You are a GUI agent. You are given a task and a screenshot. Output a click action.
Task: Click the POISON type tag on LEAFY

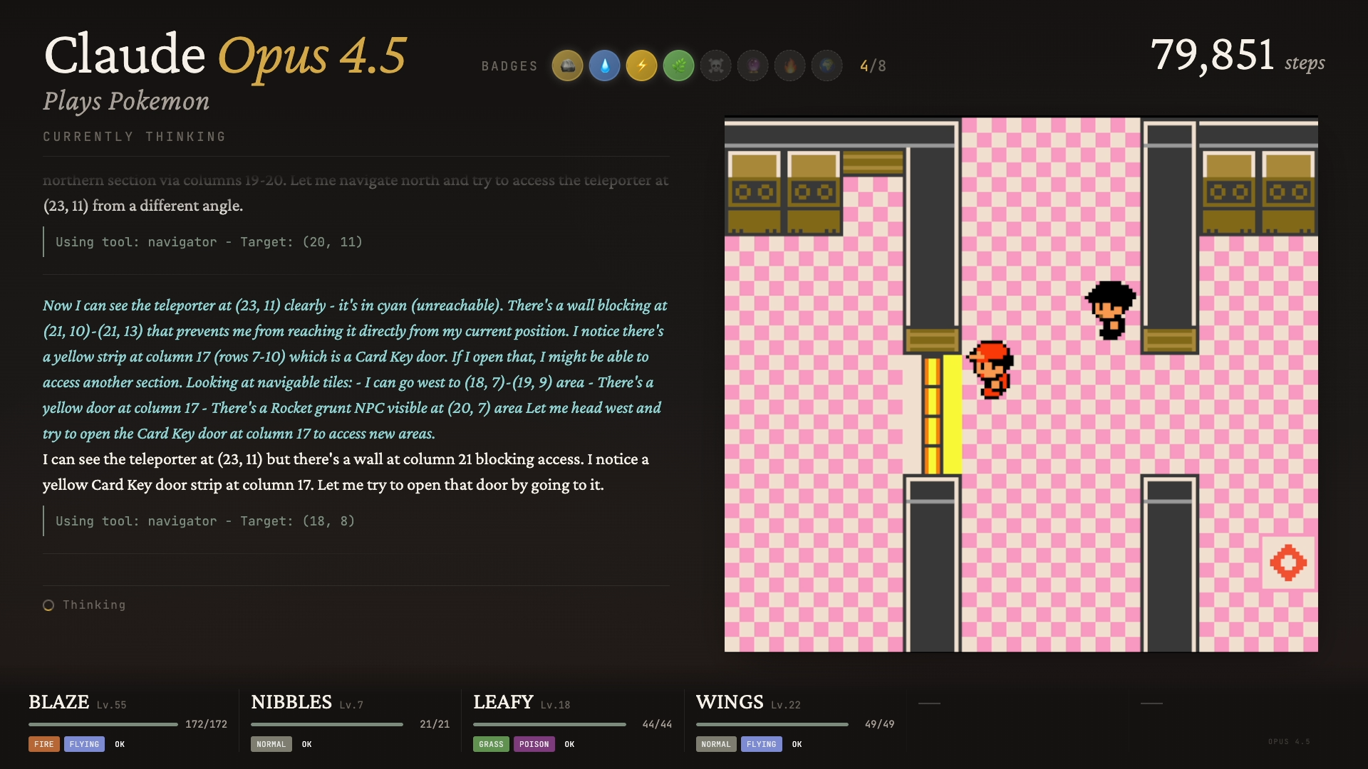click(x=534, y=744)
